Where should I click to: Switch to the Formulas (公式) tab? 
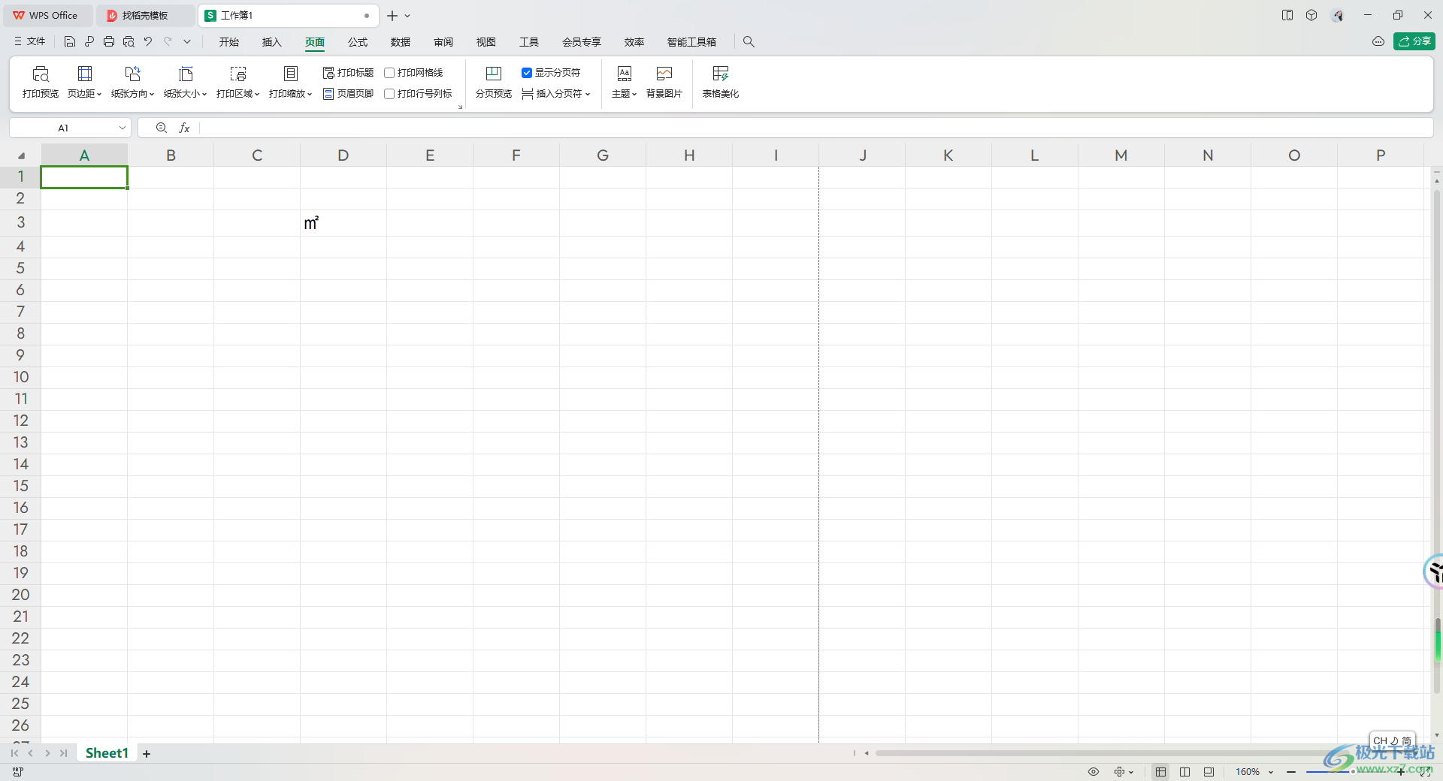(358, 42)
